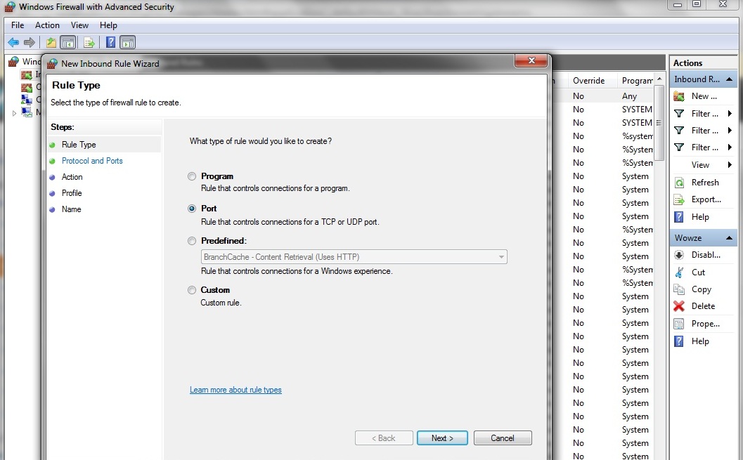
Task: Click the Override column header
Action: pyautogui.click(x=588, y=81)
